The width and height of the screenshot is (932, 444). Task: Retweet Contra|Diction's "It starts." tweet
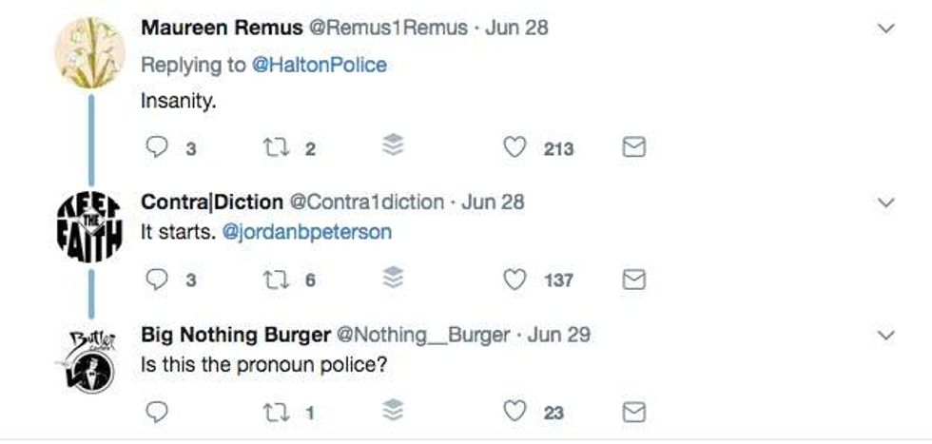click(x=271, y=280)
